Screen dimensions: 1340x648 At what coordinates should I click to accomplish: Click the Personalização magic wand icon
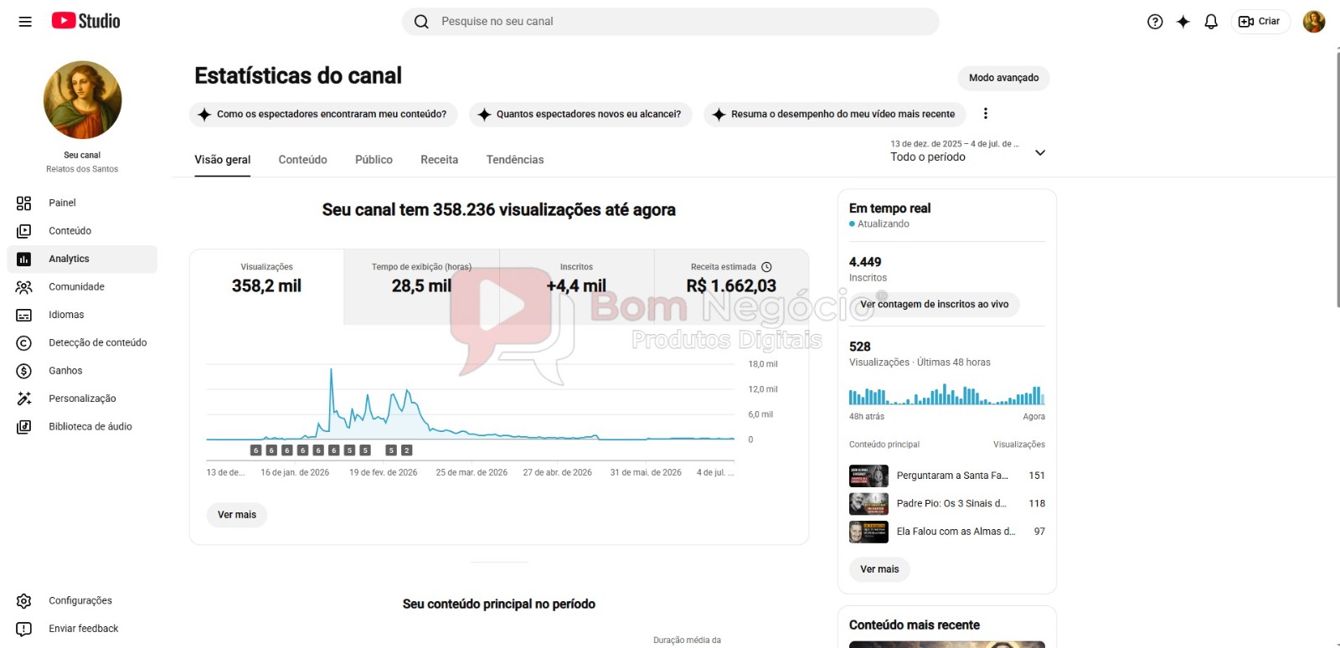23,399
